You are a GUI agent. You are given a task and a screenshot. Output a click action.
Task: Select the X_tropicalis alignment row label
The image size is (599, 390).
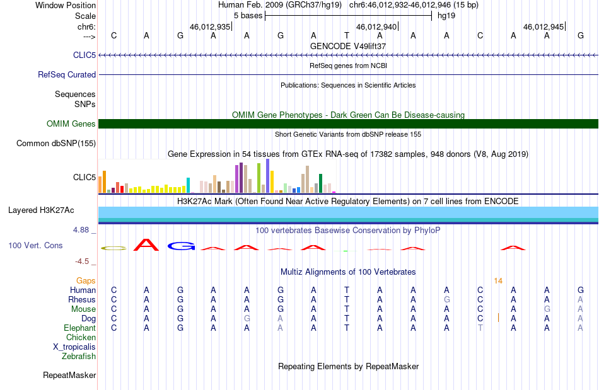coord(74,347)
